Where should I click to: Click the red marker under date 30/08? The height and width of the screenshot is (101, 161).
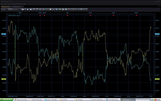click(x=40, y=15)
